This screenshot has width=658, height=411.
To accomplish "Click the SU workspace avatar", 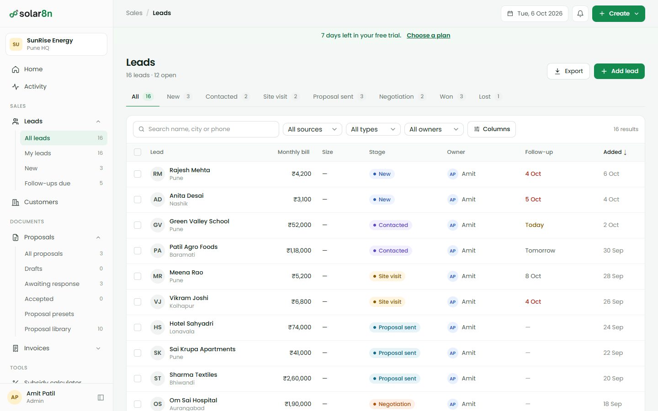I will [x=16, y=44].
